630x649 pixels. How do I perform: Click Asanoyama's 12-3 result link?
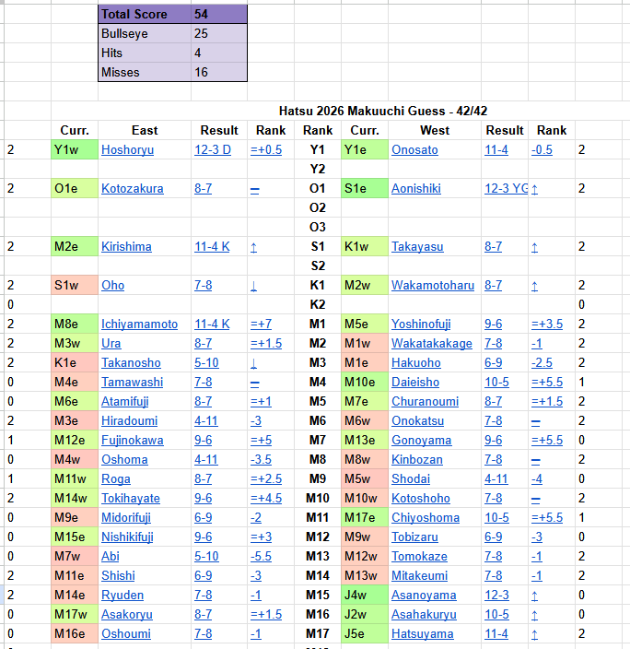point(498,595)
